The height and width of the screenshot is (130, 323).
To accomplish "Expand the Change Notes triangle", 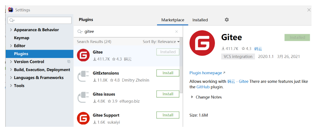I will [192, 97].
